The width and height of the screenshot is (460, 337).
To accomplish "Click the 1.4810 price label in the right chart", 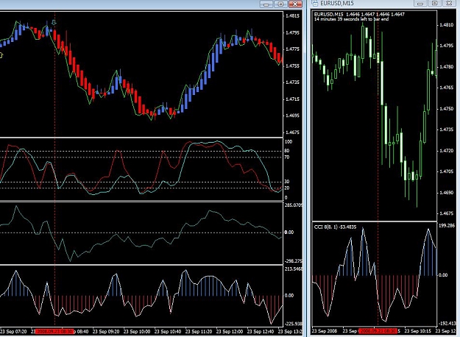I will click(x=446, y=25).
